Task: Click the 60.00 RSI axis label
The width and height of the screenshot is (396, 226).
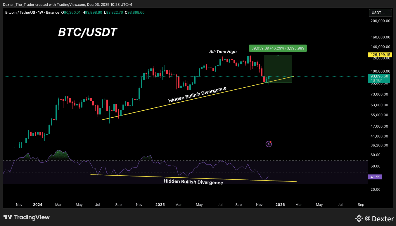Action: coord(376,166)
